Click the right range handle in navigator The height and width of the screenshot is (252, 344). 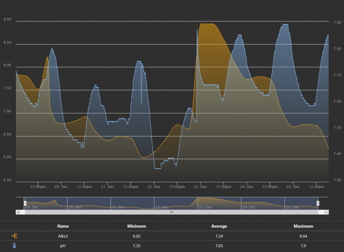tap(318, 203)
